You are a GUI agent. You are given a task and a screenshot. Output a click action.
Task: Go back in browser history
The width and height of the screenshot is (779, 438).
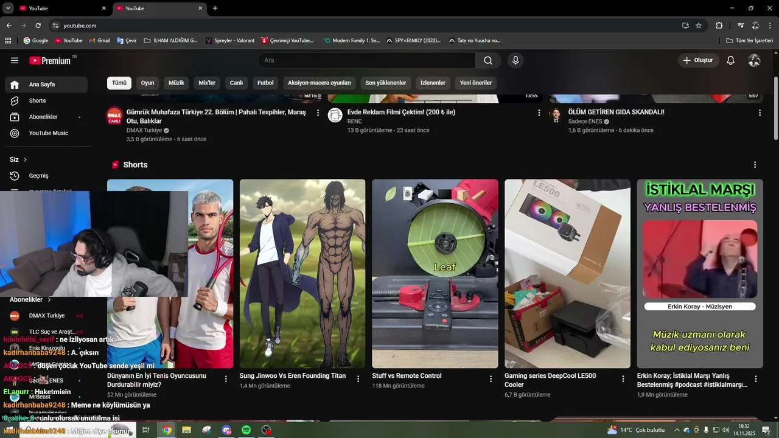pos(9,26)
